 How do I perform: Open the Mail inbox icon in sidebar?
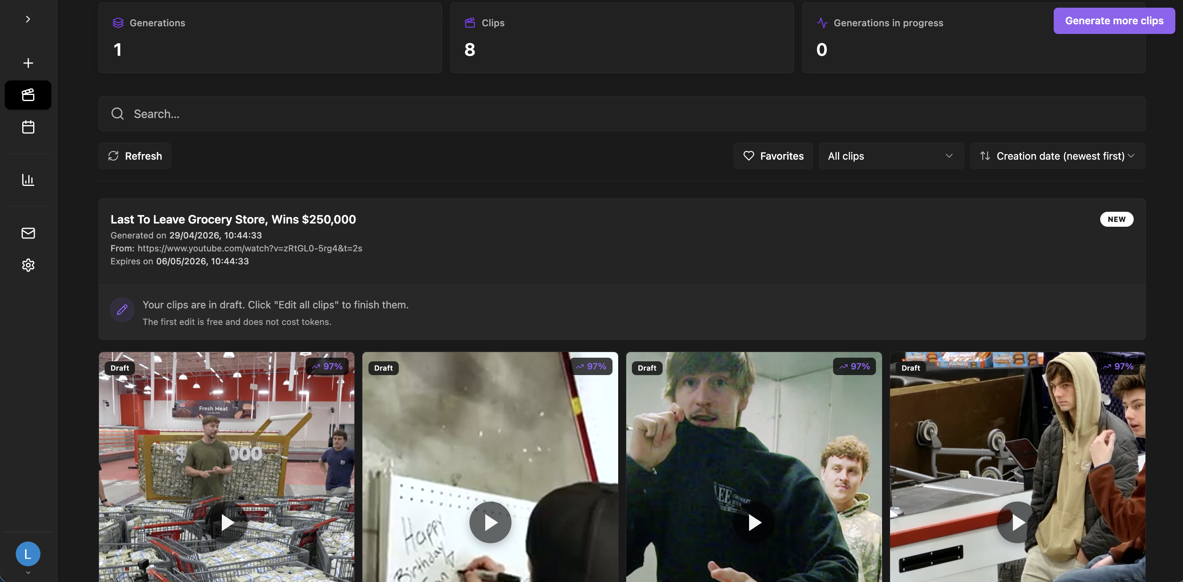coord(27,233)
